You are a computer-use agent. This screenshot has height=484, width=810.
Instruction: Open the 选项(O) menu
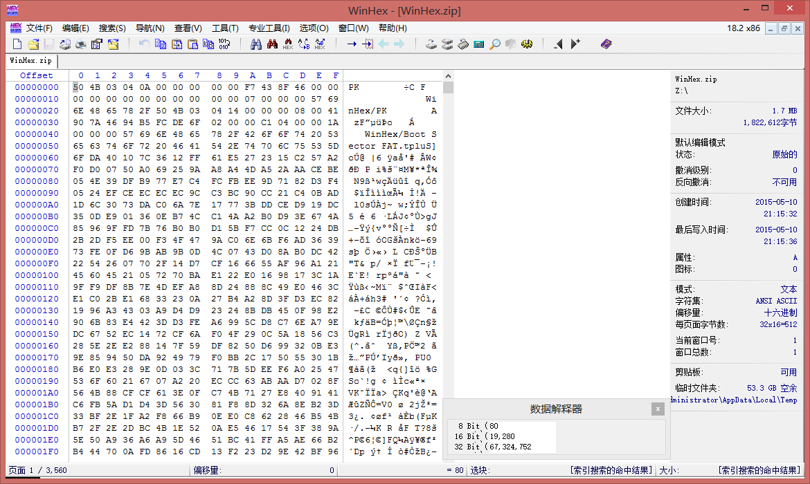314,28
